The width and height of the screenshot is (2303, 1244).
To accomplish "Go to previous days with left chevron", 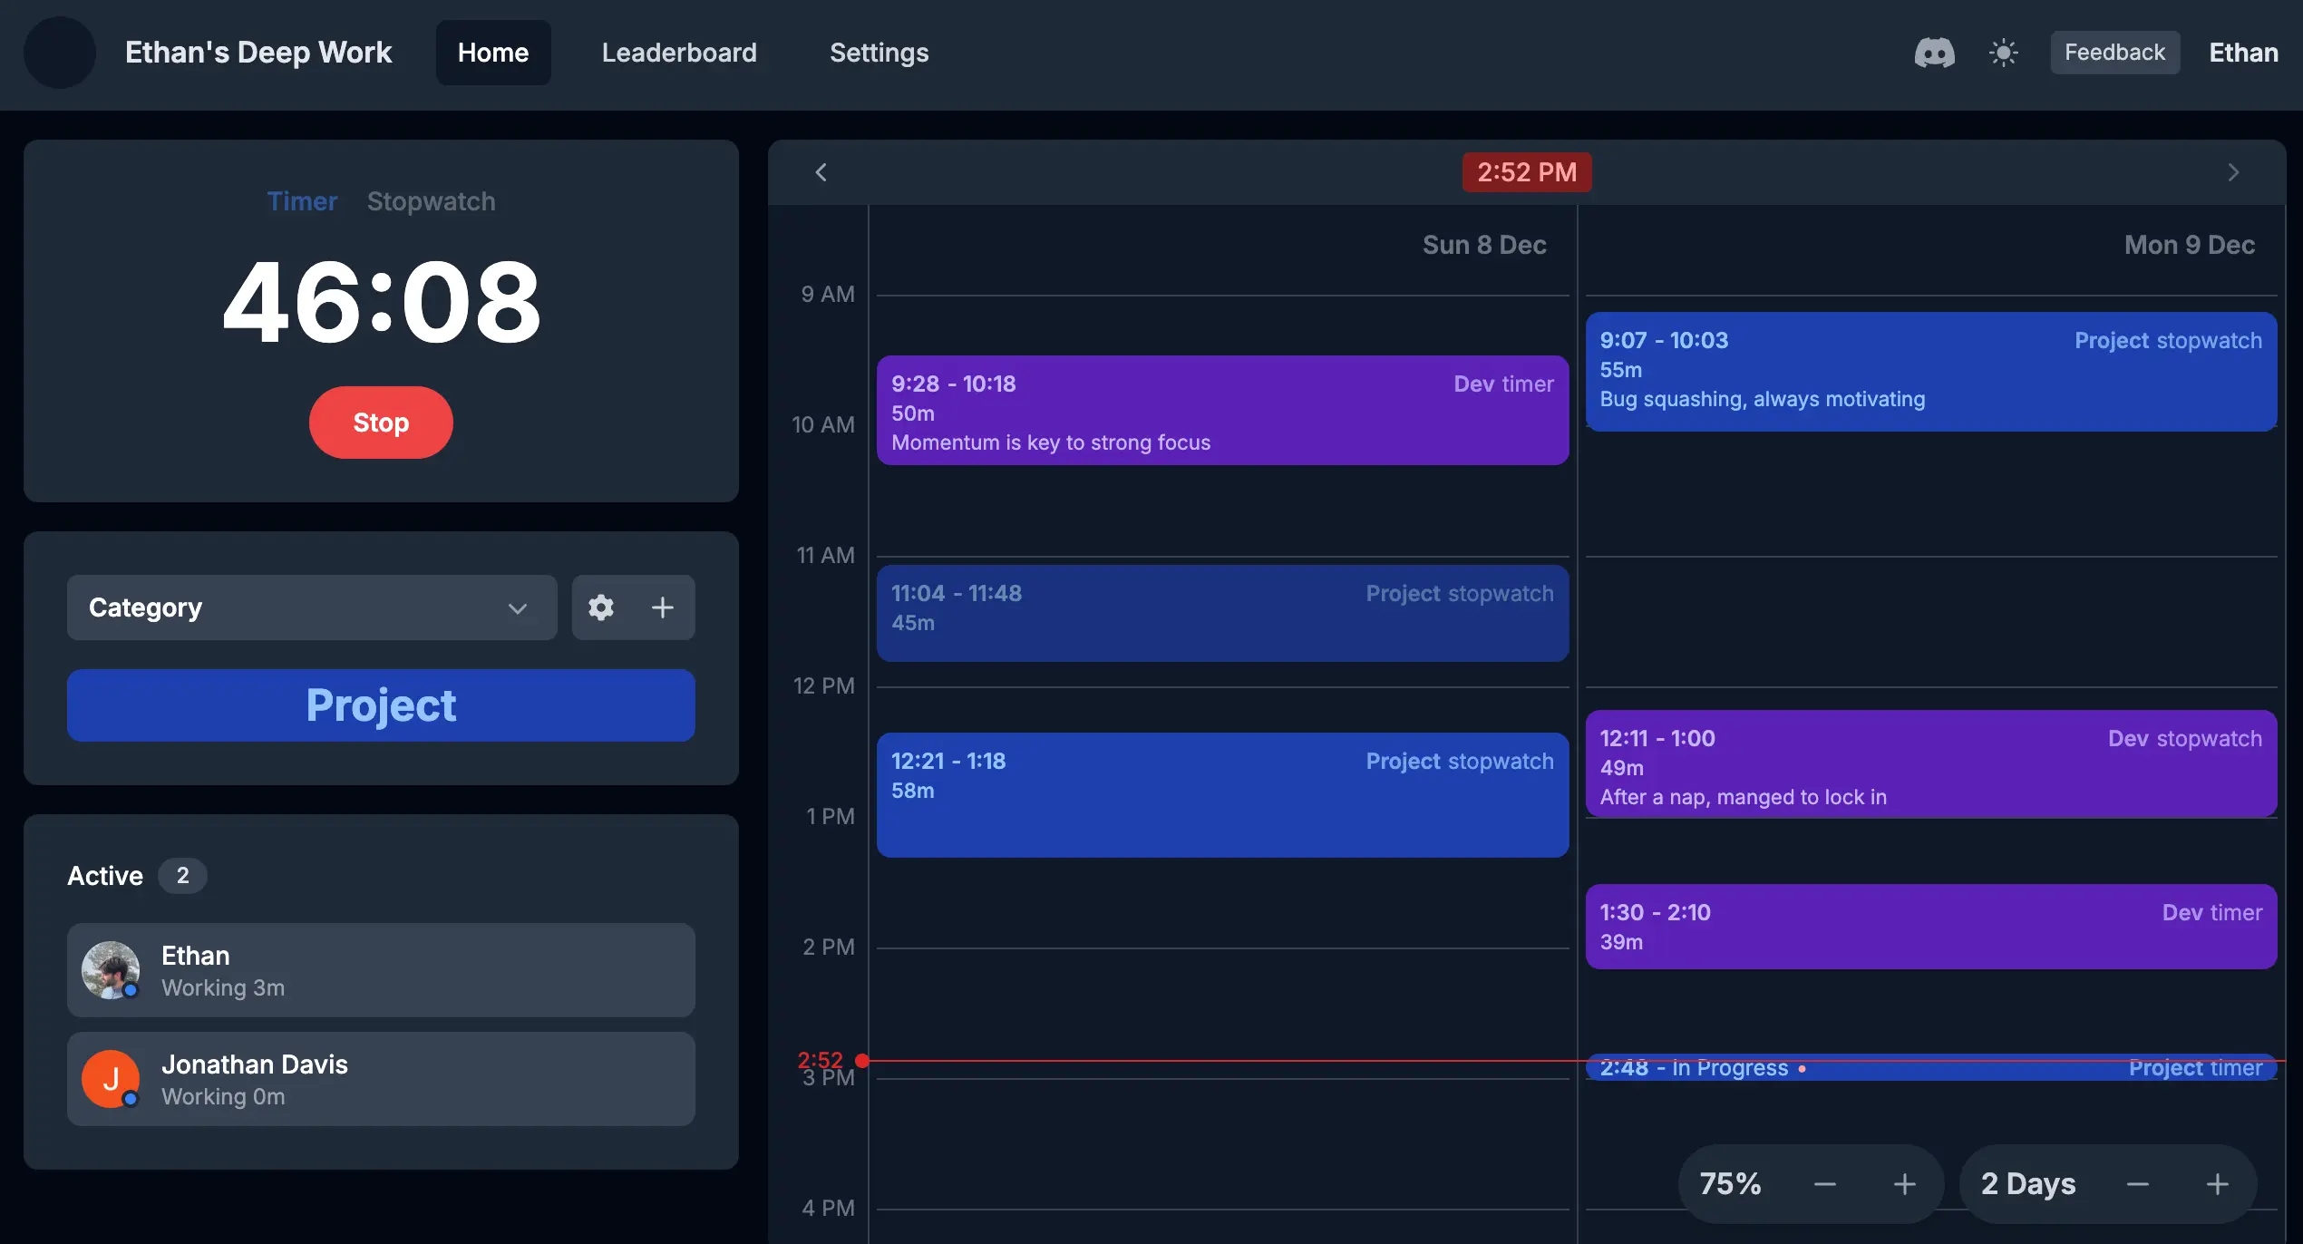I will (821, 172).
